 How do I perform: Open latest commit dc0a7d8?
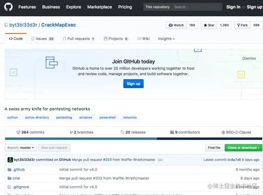click(235, 160)
